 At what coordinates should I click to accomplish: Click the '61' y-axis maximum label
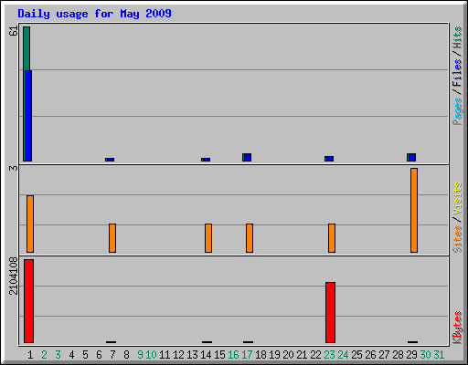point(14,31)
